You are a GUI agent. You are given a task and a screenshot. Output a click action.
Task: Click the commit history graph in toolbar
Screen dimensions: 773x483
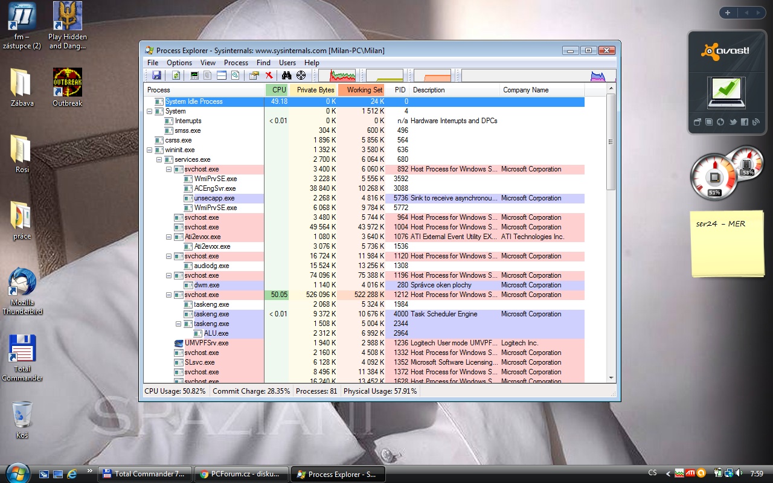tap(385, 75)
